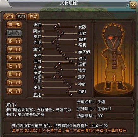Activate the 印堂 acupoint orb
Image resolution: width=138 pixels, height=137 pixels.
pos(62,33)
